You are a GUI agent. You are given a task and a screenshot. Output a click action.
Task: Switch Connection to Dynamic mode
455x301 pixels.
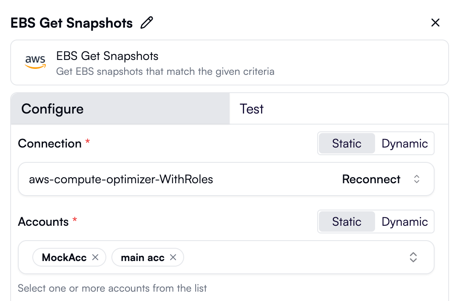tap(404, 143)
